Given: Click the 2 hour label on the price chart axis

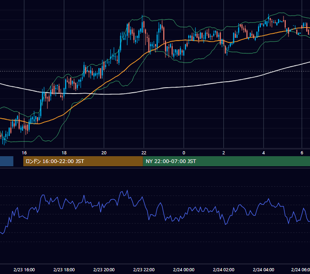Looking at the screenshot, I should click(223, 153).
